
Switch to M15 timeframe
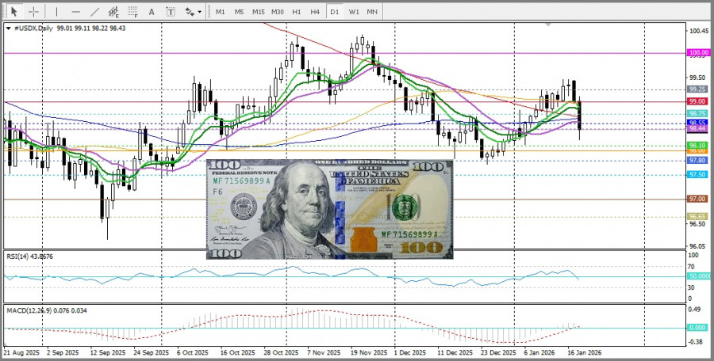(258, 12)
